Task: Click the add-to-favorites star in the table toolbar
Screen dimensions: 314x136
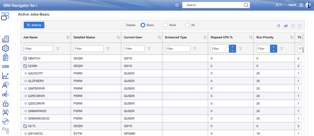Action: click(278, 26)
